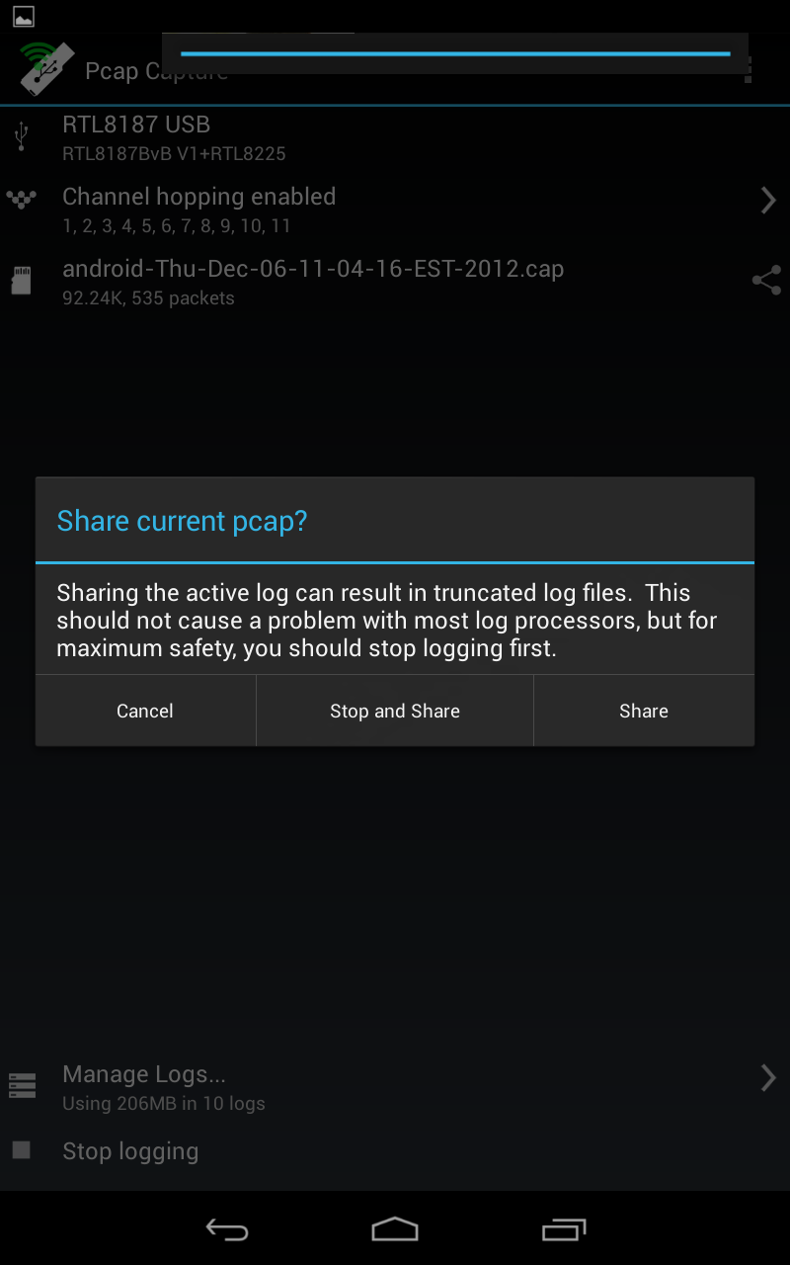The width and height of the screenshot is (790, 1265).
Task: Expand Manage Logs chevron
Action: click(767, 1077)
